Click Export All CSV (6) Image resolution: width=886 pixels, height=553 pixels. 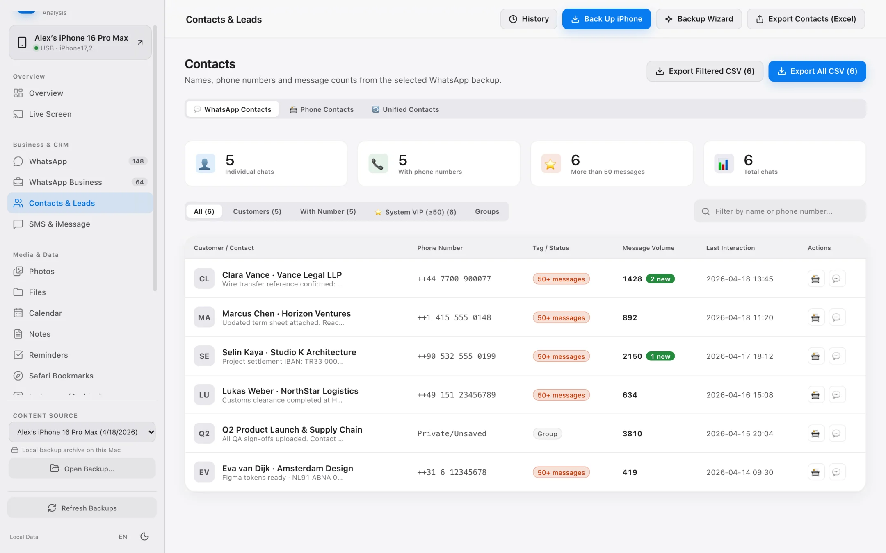pyautogui.click(x=817, y=71)
